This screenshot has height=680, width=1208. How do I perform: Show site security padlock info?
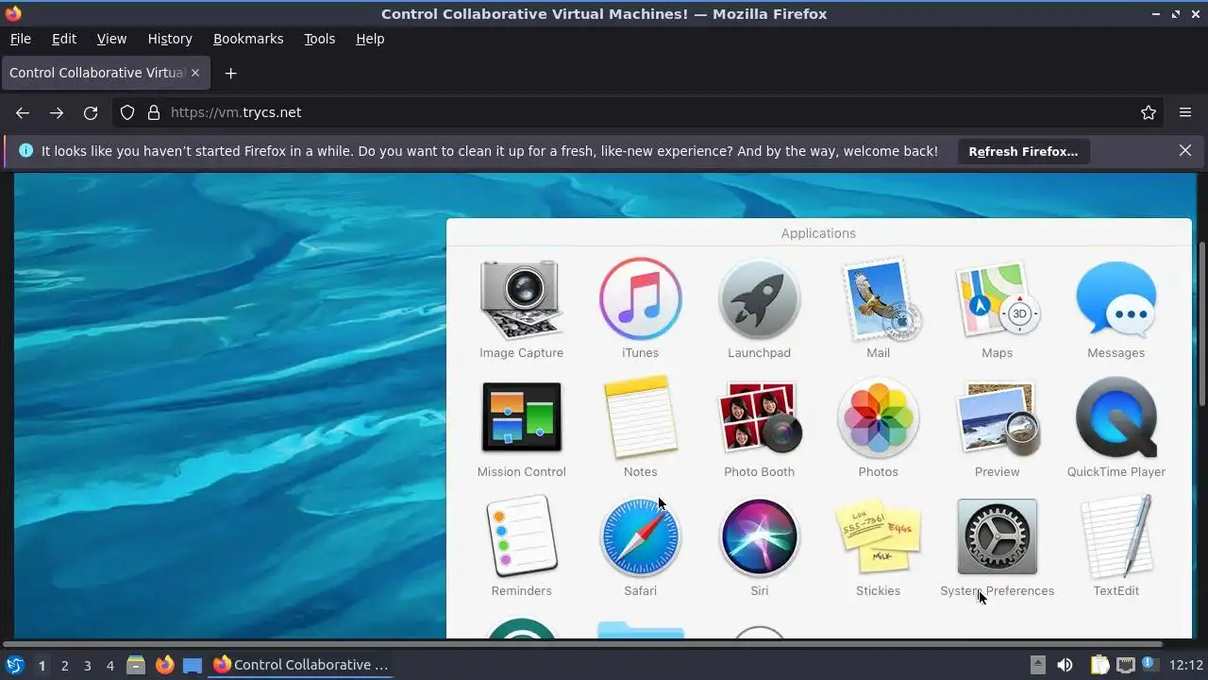point(154,112)
